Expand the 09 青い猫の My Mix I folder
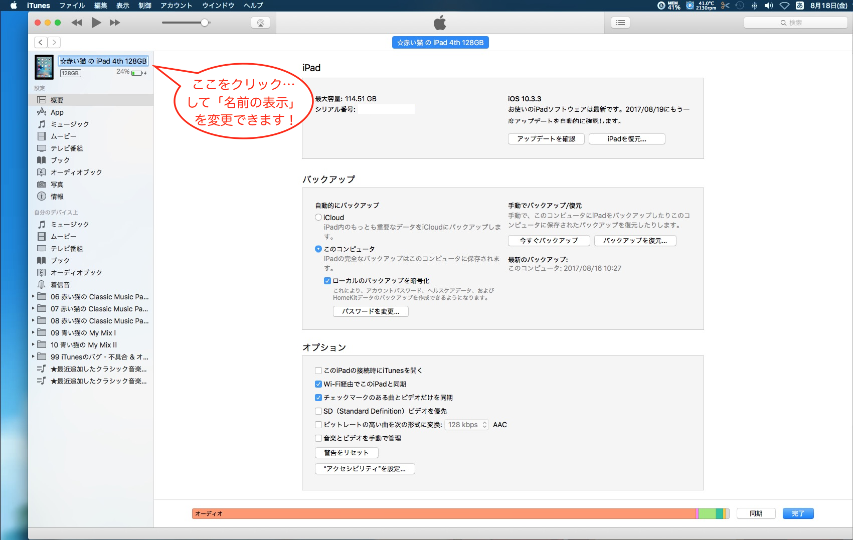853x540 pixels. click(33, 332)
